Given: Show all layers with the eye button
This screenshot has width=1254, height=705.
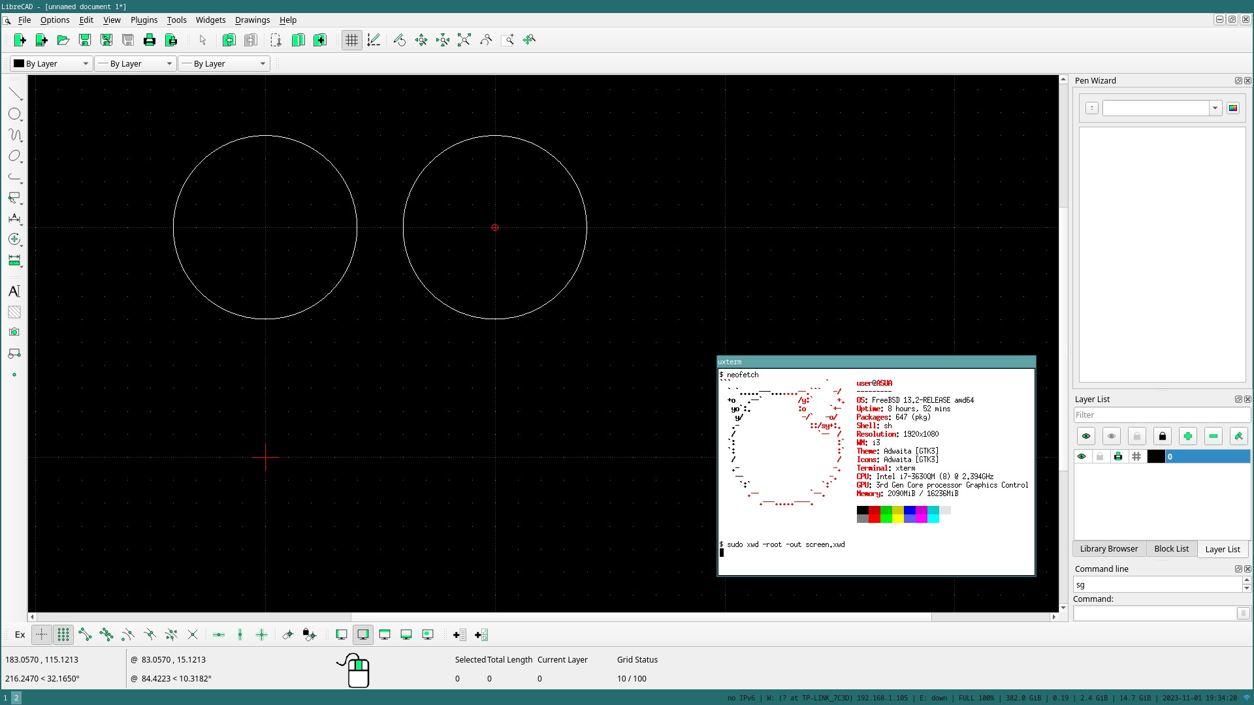Looking at the screenshot, I should point(1086,436).
